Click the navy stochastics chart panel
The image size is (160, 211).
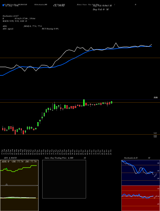(x=140, y=173)
